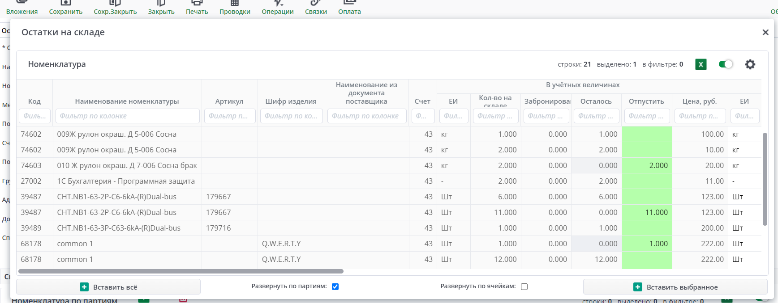Click Операции toolbar item
This screenshot has height=303, width=778.
coord(278,8)
